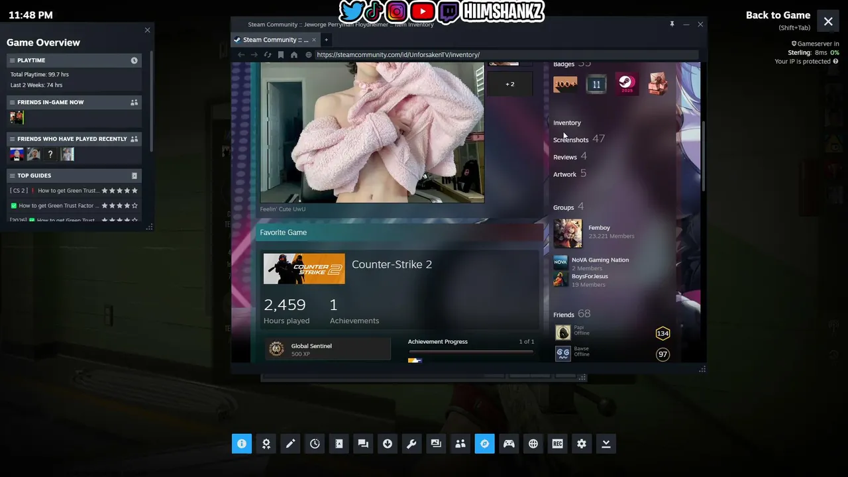Viewport: 848px width, 477px height.
Task: Click the question mark friend avatar
Action: point(50,154)
